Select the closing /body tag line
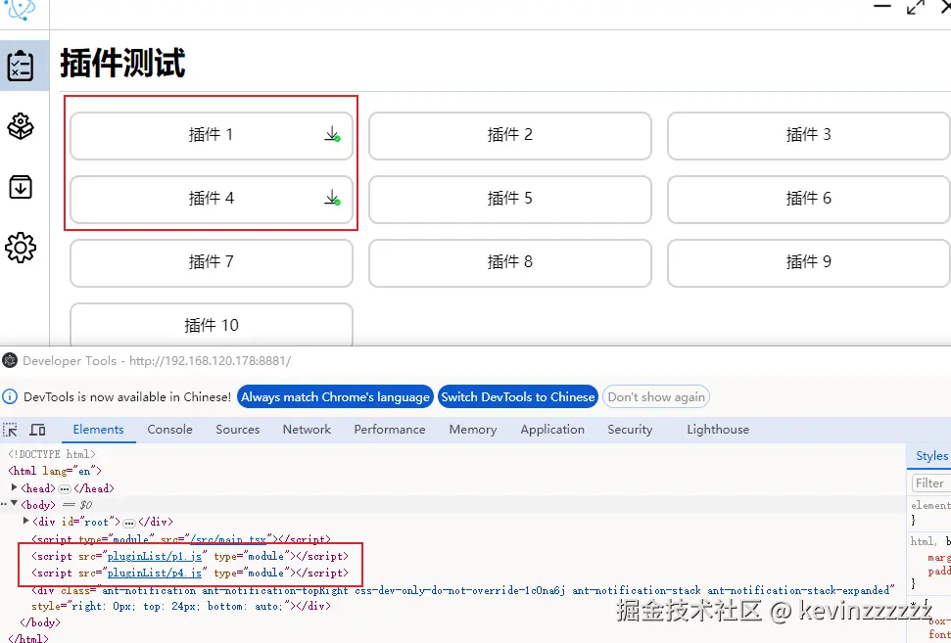The image size is (951, 643). click(x=40, y=622)
